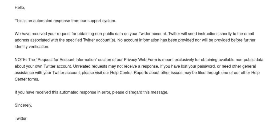Click the "automated response" sentence line
Image resolution: width=273 pixels, height=129 pixels.
click(65, 21)
